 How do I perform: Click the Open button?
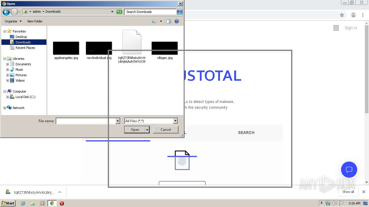[x=135, y=130]
